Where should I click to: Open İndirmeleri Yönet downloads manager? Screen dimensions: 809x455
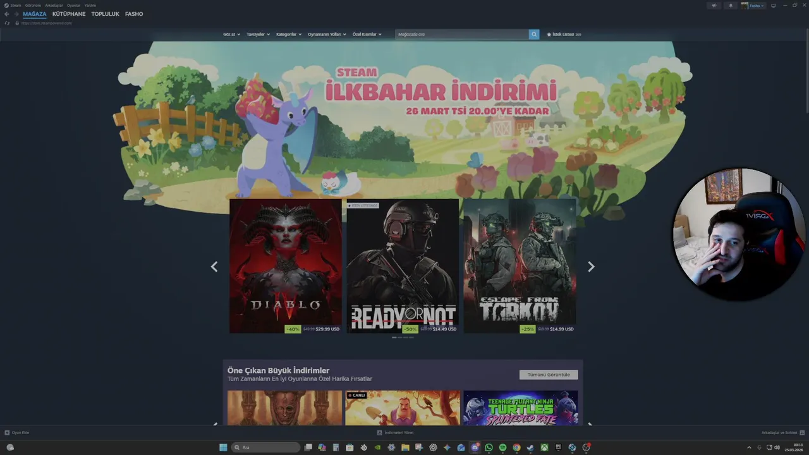point(395,433)
